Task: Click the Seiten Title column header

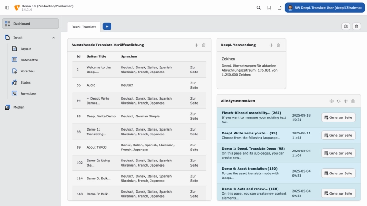Action: click(x=96, y=56)
